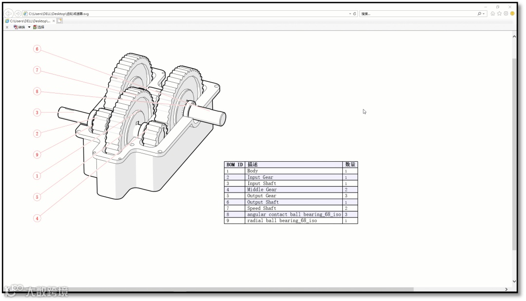Image resolution: width=526 pixels, height=301 pixels.
Task: Minimize the browser window
Action: pyautogui.click(x=486, y=7)
